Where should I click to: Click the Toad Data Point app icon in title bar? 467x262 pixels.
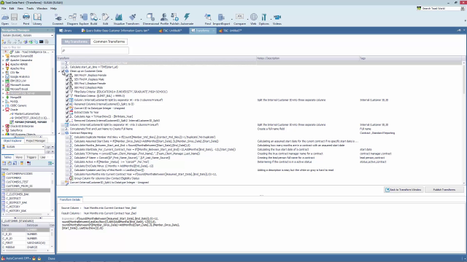pyautogui.click(x=2, y=2)
